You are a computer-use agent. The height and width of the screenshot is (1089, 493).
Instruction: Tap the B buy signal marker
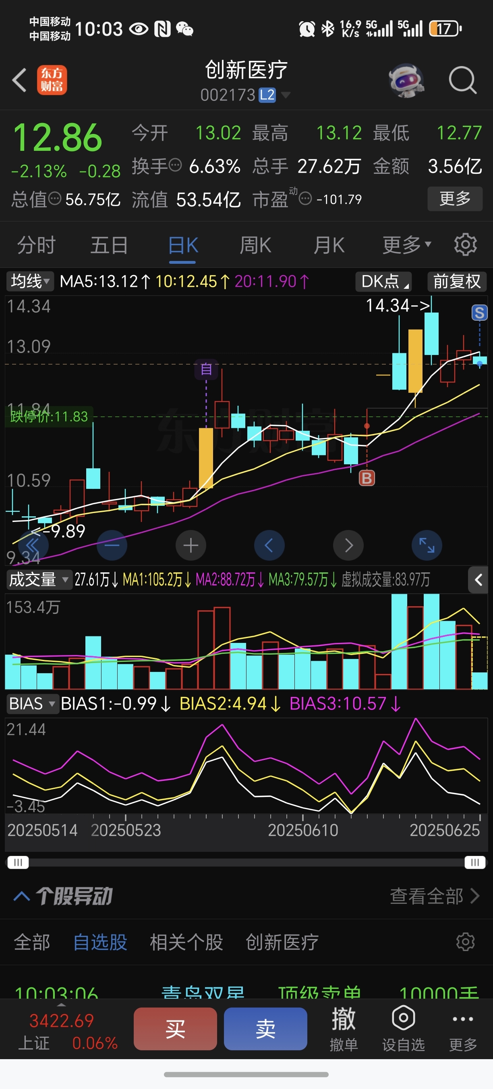click(367, 478)
